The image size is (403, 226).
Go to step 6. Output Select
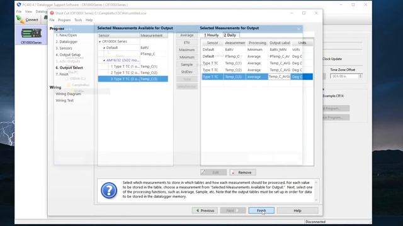pyautogui.click(x=69, y=68)
